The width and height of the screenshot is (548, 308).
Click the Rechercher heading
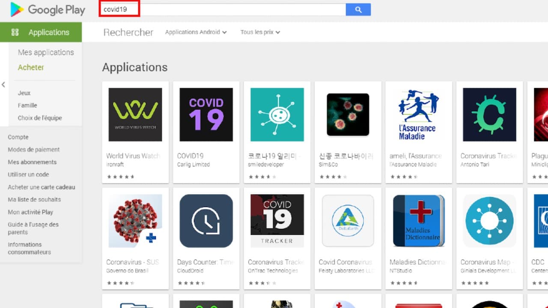tap(128, 32)
